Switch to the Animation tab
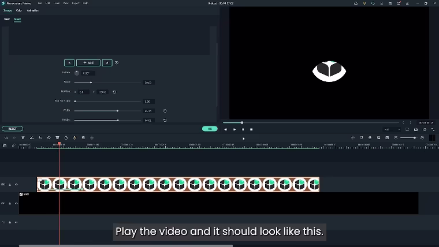The image size is (439, 247). pos(32,10)
